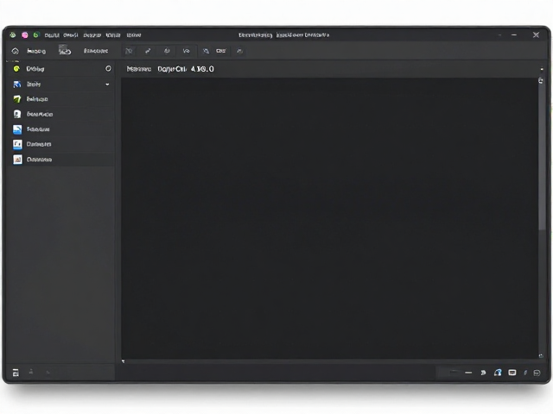This screenshot has height=414, width=553.
Task: Toggle the circle indicator on first sidebar row
Action: (108, 69)
